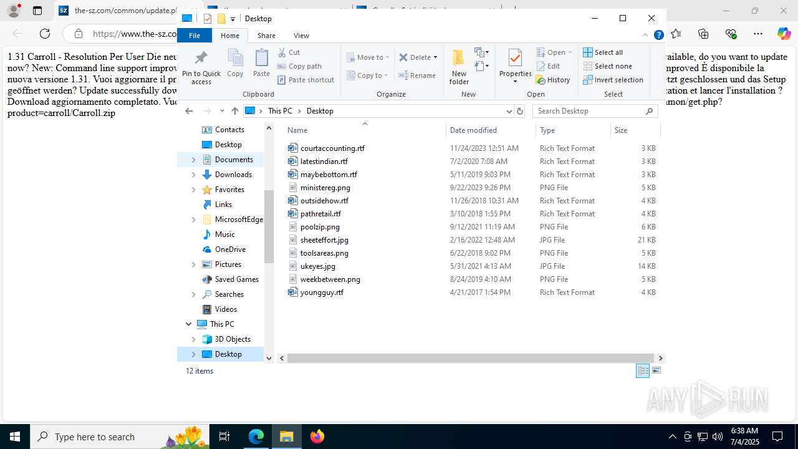Click the Search Desktop field
Viewport: 798px width, 449px height.
595,111
